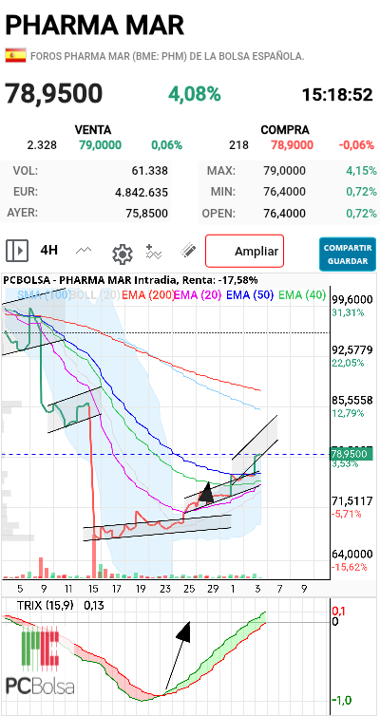Click the PCBolsa logo
Screen dimensions: 380x716
point(40,662)
